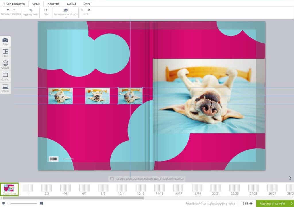
Task: Click the trim area warning link
Action: tap(150, 179)
